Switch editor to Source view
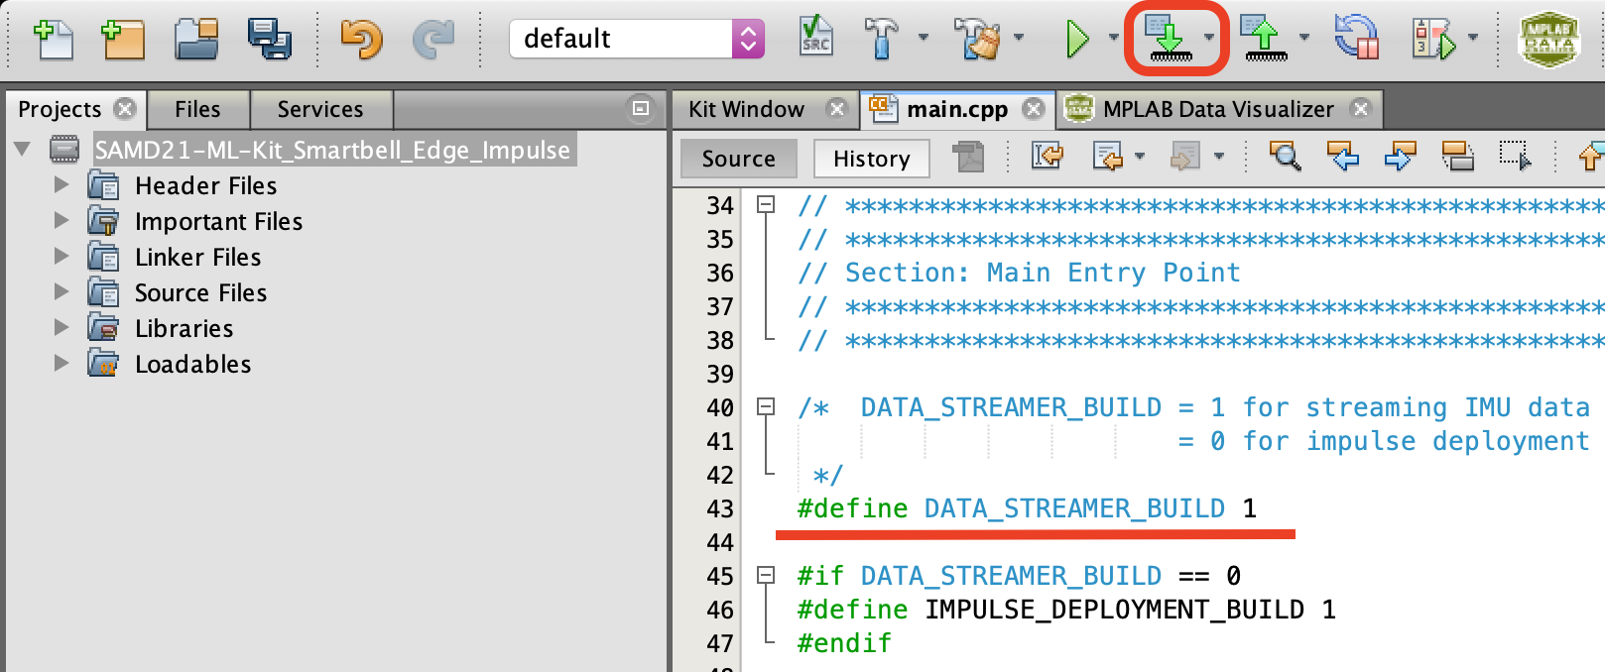The height and width of the screenshot is (672, 1605). (x=739, y=159)
